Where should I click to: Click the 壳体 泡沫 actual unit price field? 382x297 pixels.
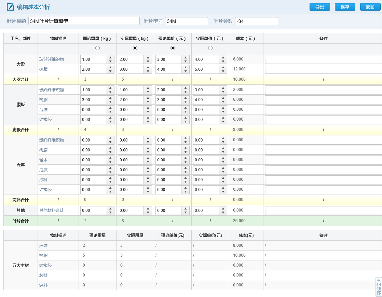(x=206, y=170)
